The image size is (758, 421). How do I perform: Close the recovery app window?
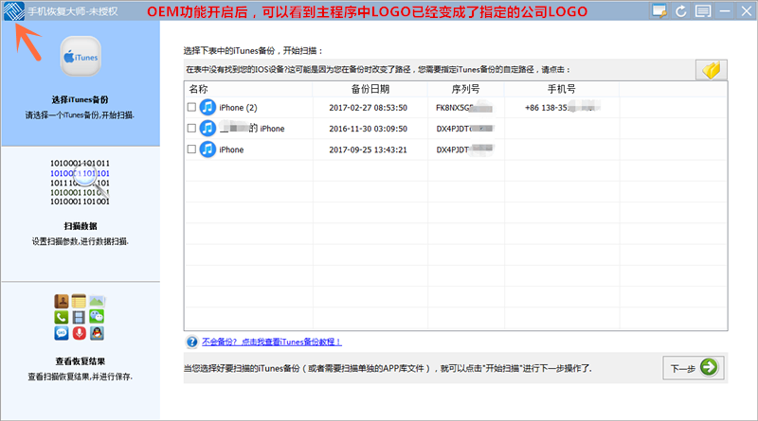[x=747, y=11]
